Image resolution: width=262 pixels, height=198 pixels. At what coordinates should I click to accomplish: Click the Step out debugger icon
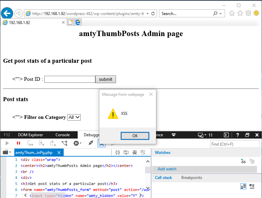pos(53,143)
